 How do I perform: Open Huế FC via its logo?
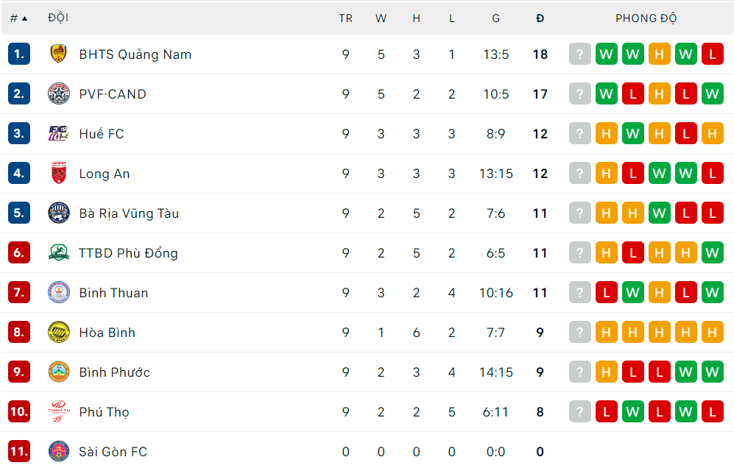click(58, 133)
